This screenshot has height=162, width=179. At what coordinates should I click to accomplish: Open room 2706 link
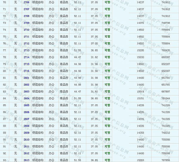(27, 2)
